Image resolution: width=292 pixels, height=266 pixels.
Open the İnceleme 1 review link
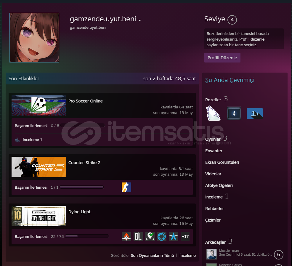[32, 140]
